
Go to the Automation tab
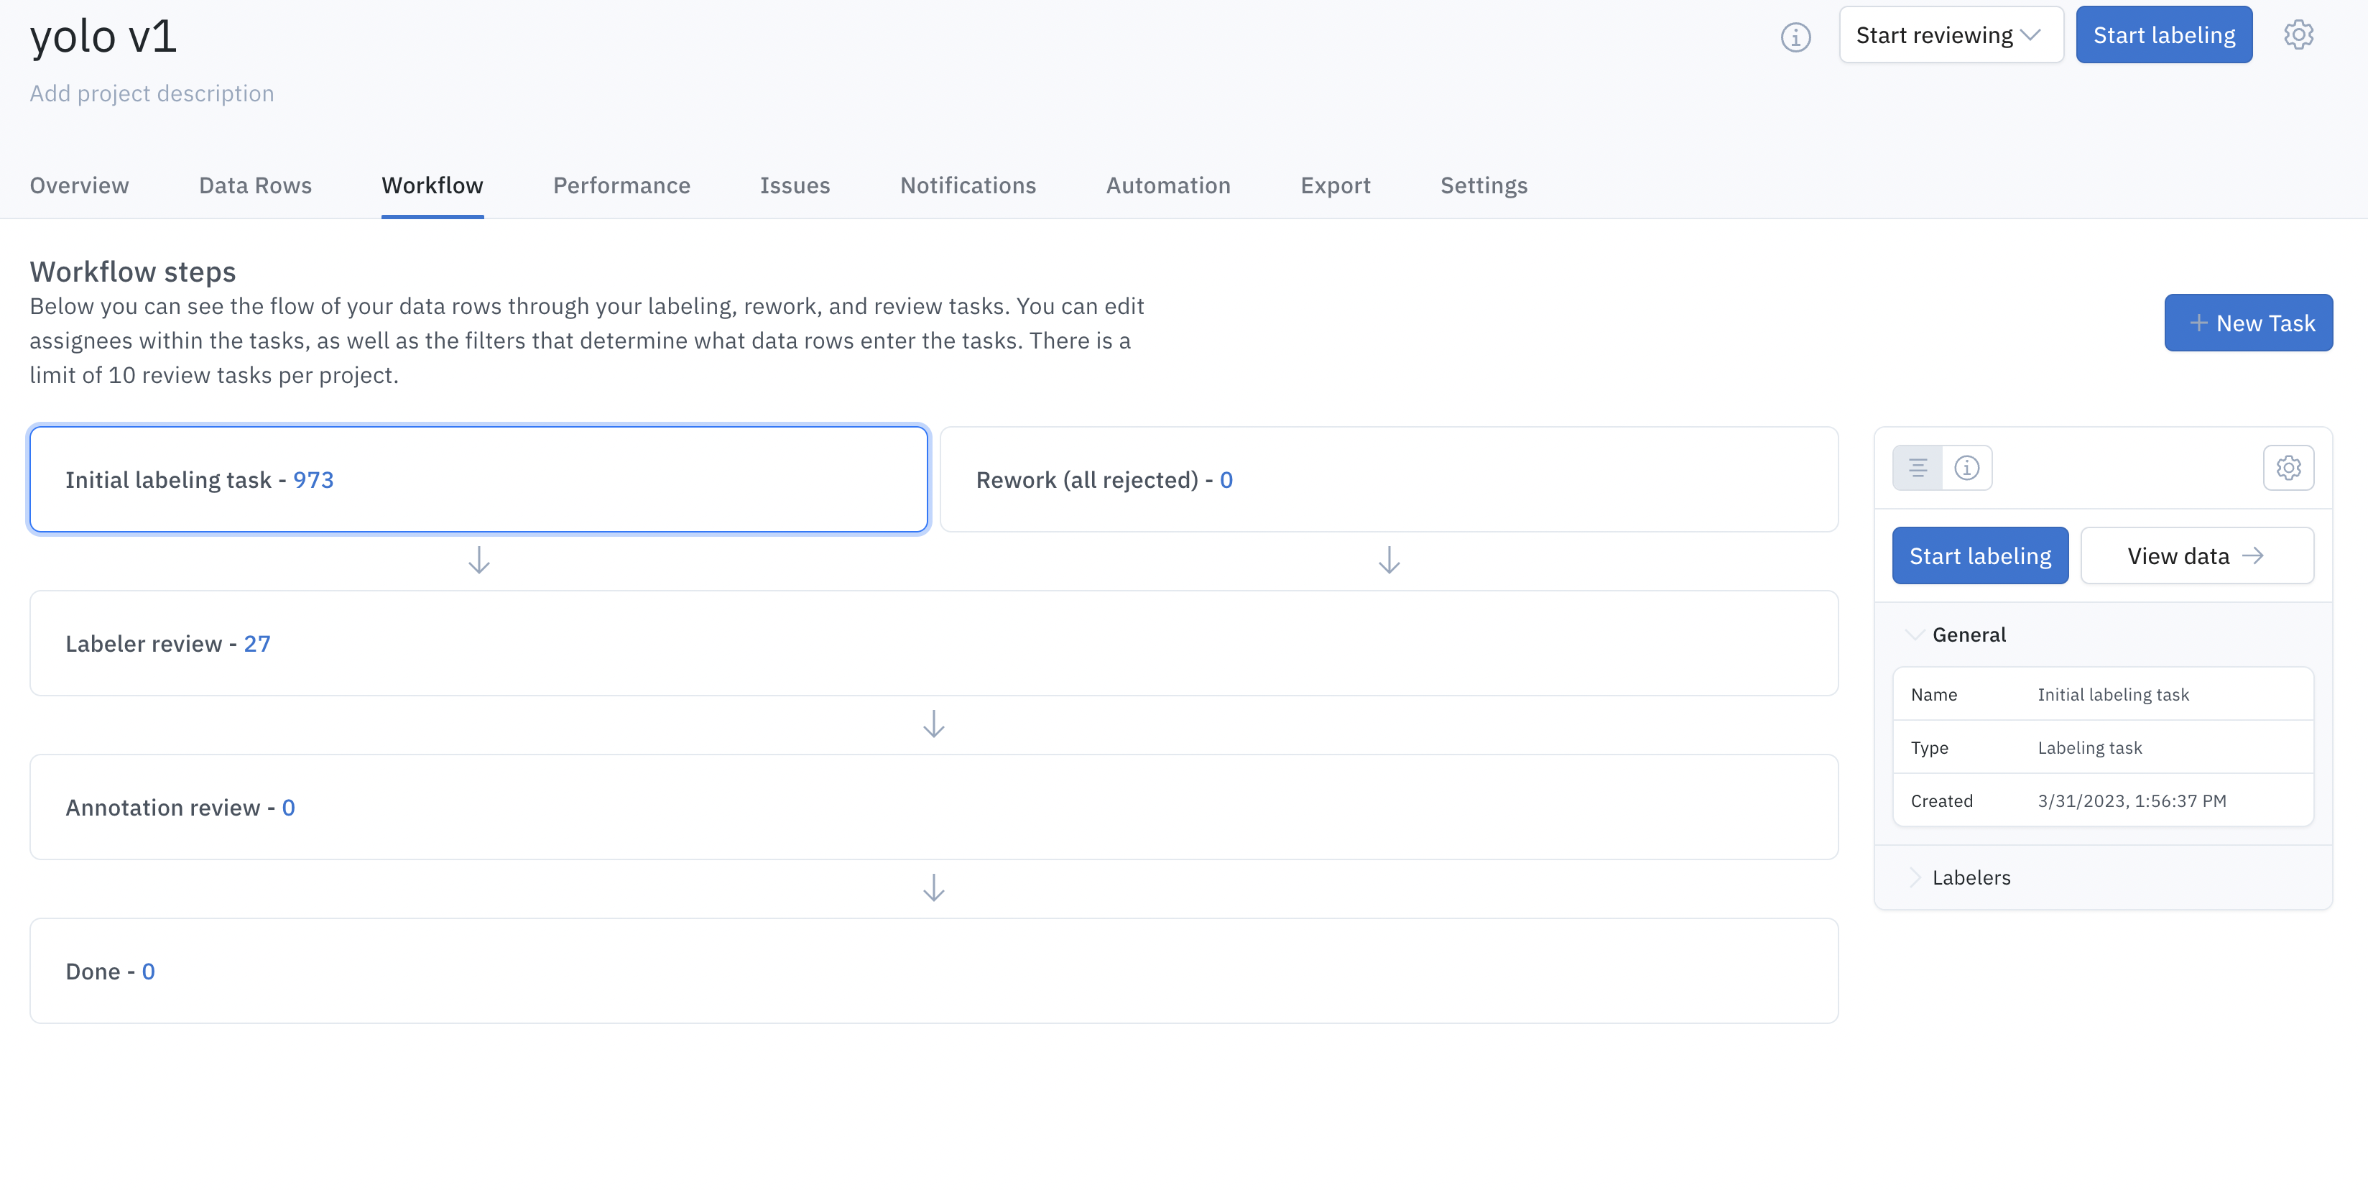1167,186
